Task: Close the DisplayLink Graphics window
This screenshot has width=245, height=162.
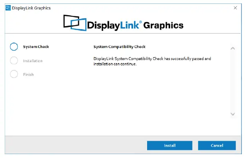Action: click(235, 8)
